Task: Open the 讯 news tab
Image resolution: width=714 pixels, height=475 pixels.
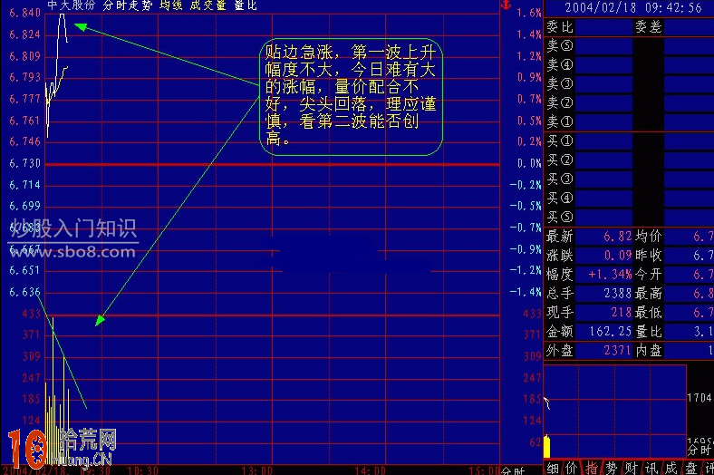Action: tap(651, 469)
